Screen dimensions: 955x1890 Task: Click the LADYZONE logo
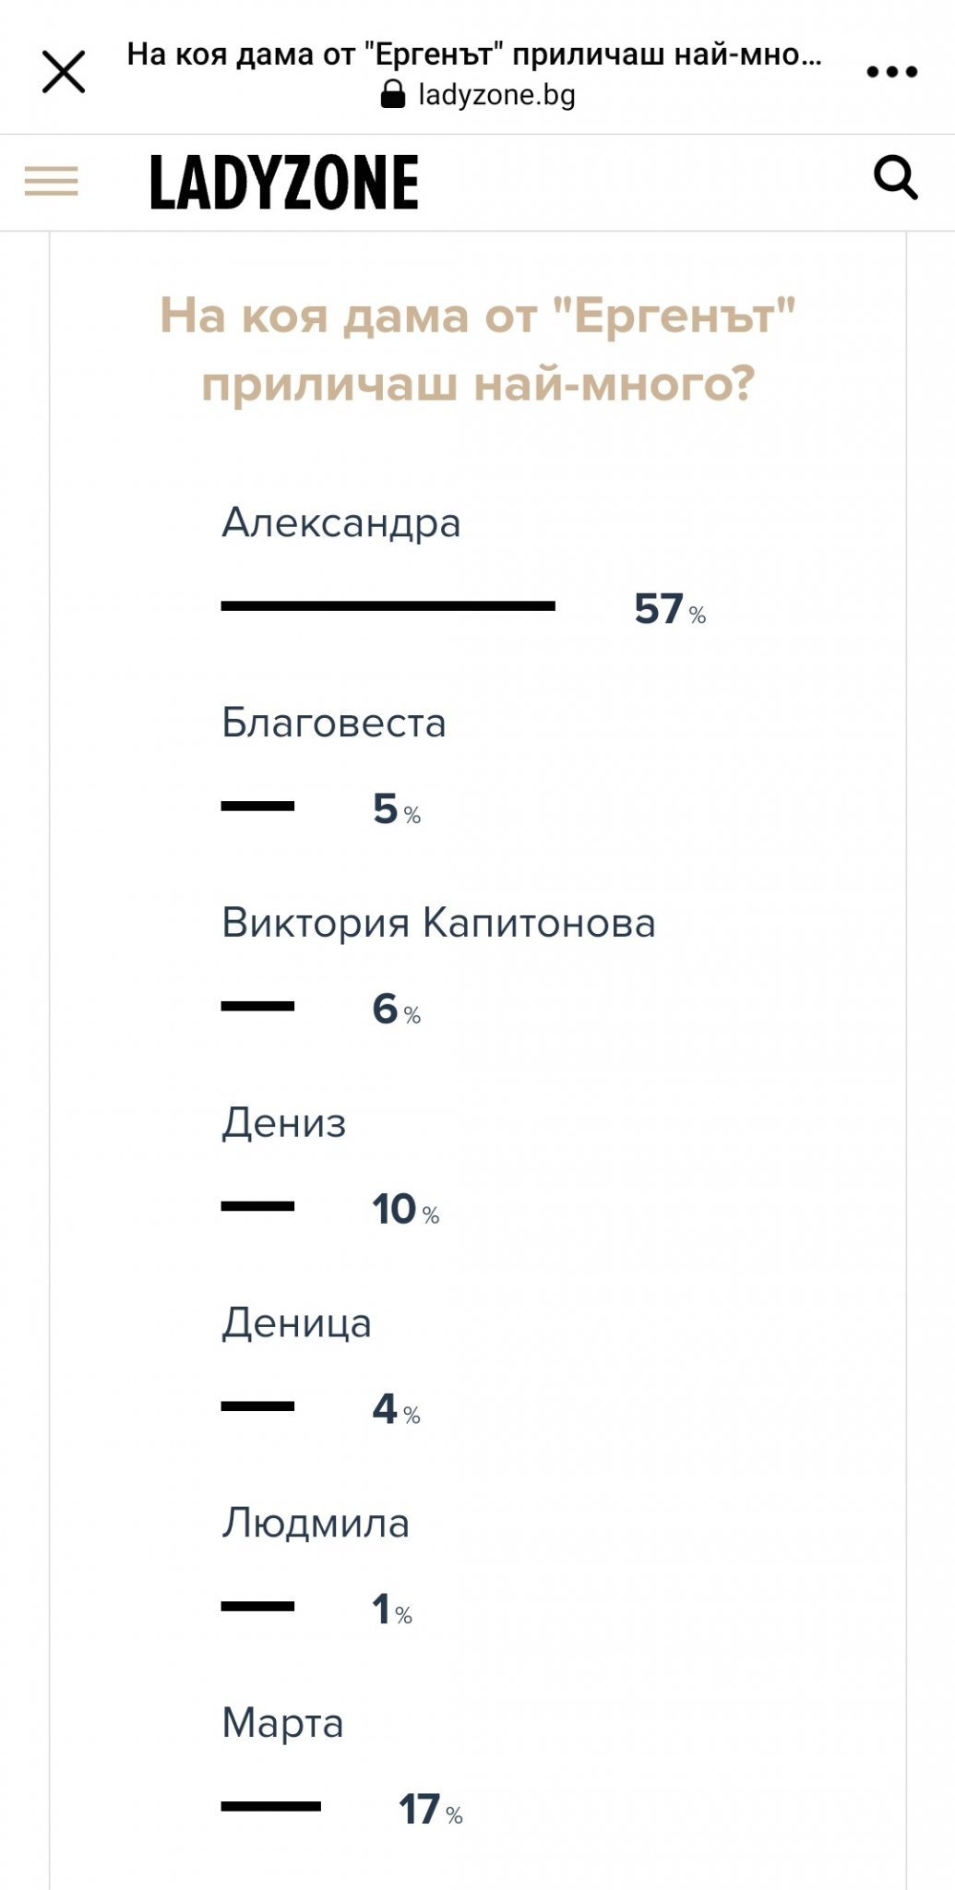pos(284,182)
